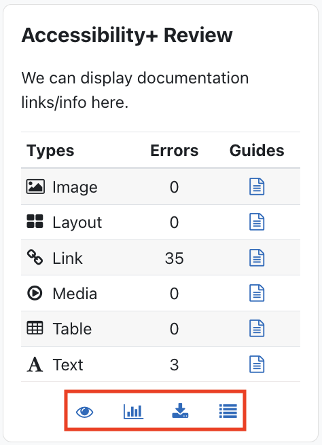
Task: Click the Errors column header
Action: point(174,150)
